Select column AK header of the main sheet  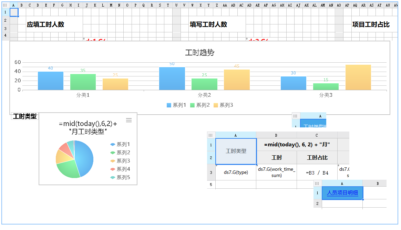pyautogui.click(x=306, y=5)
